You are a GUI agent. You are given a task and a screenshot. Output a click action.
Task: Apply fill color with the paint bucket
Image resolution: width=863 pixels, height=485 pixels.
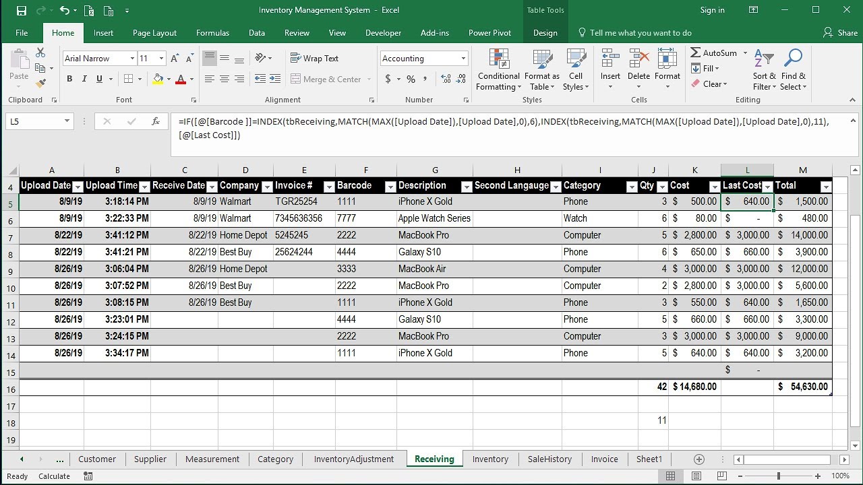[x=158, y=79]
